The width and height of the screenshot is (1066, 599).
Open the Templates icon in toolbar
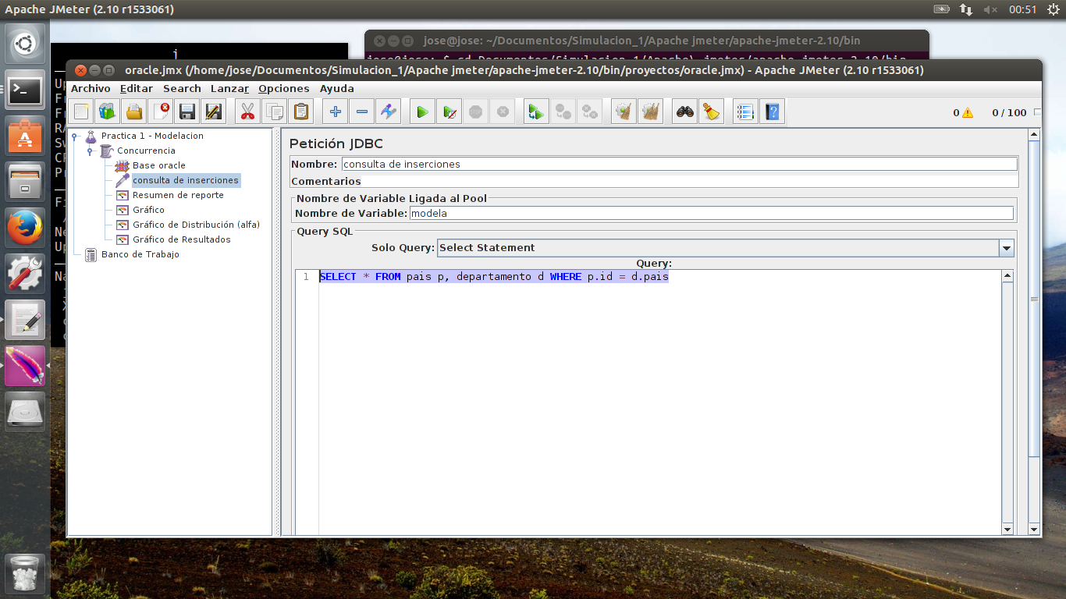tap(108, 112)
